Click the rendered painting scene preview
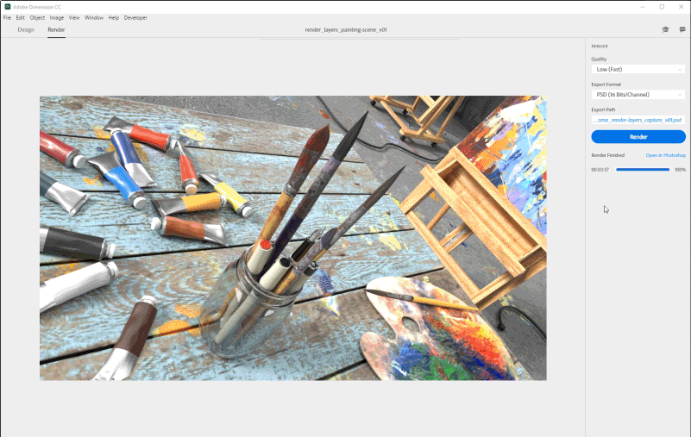 (293, 238)
